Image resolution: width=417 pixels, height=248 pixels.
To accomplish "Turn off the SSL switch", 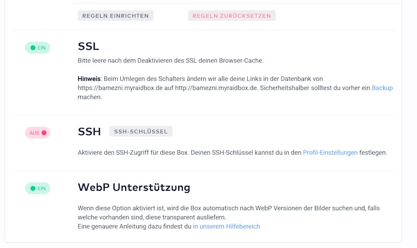I will pos(38,48).
